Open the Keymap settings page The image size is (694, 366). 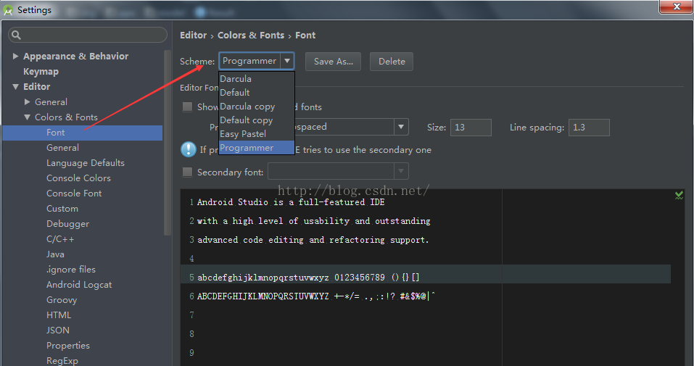coord(41,71)
